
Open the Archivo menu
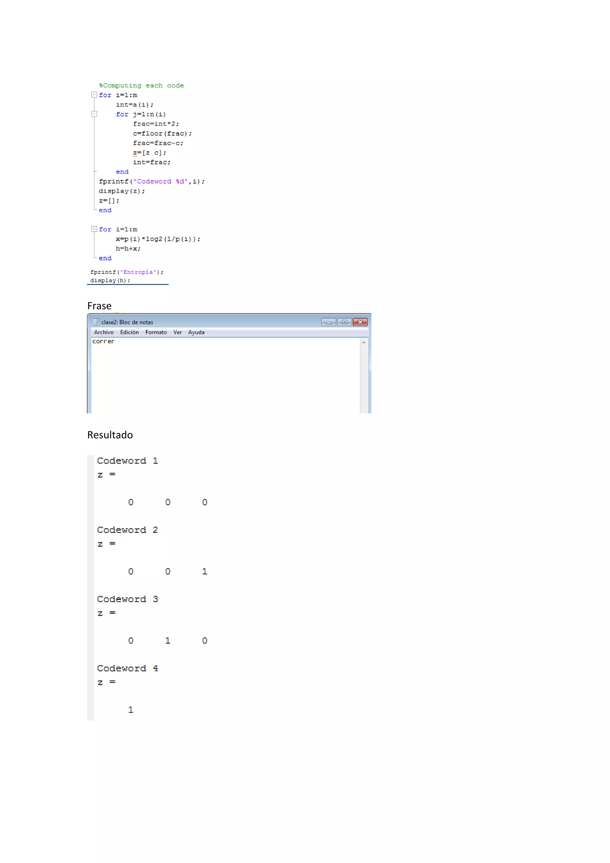click(104, 332)
